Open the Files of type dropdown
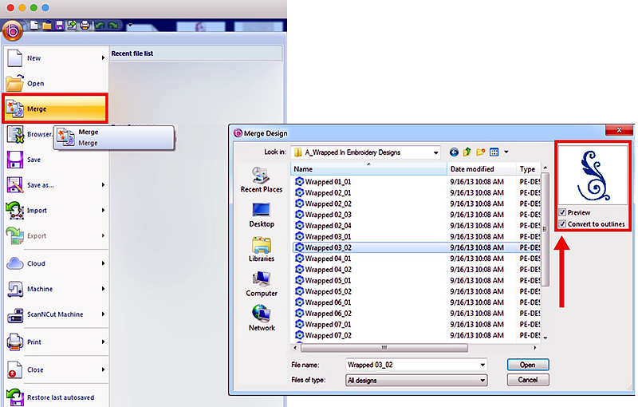638x407 pixels. click(482, 381)
